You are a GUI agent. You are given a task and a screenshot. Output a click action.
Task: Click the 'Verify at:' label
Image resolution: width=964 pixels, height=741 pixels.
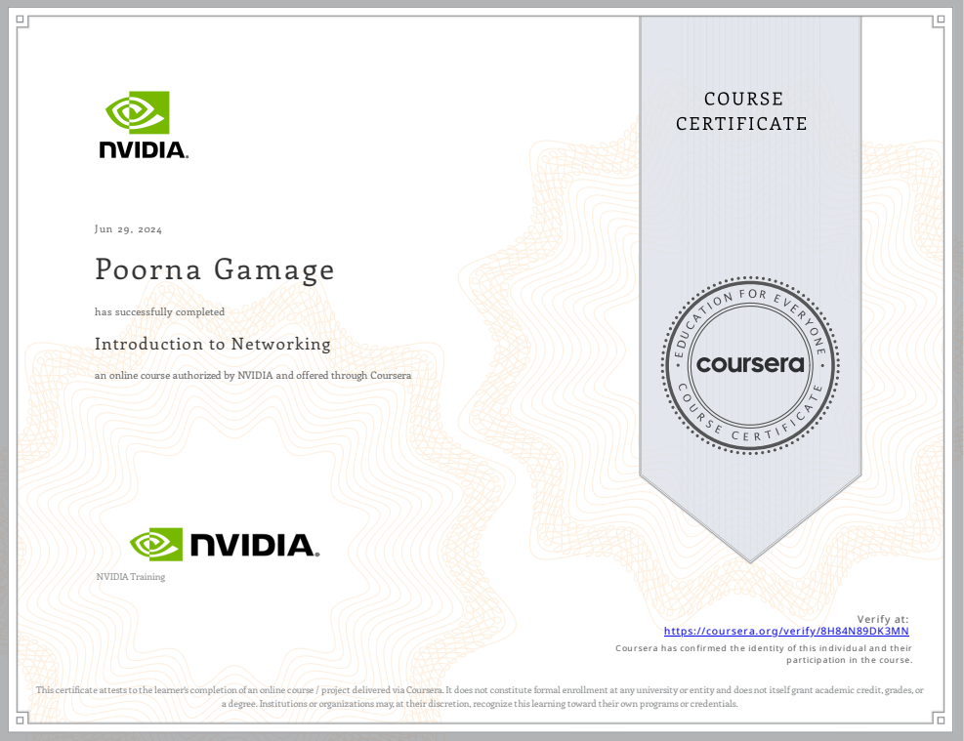coord(883,619)
